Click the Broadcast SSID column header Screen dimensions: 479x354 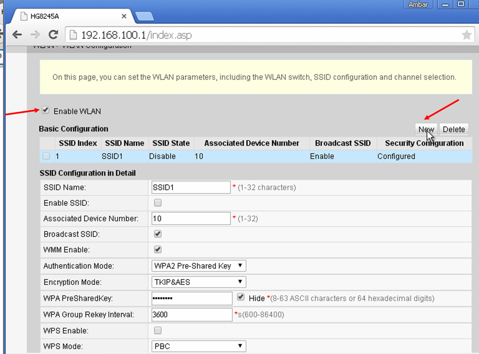[x=343, y=143]
